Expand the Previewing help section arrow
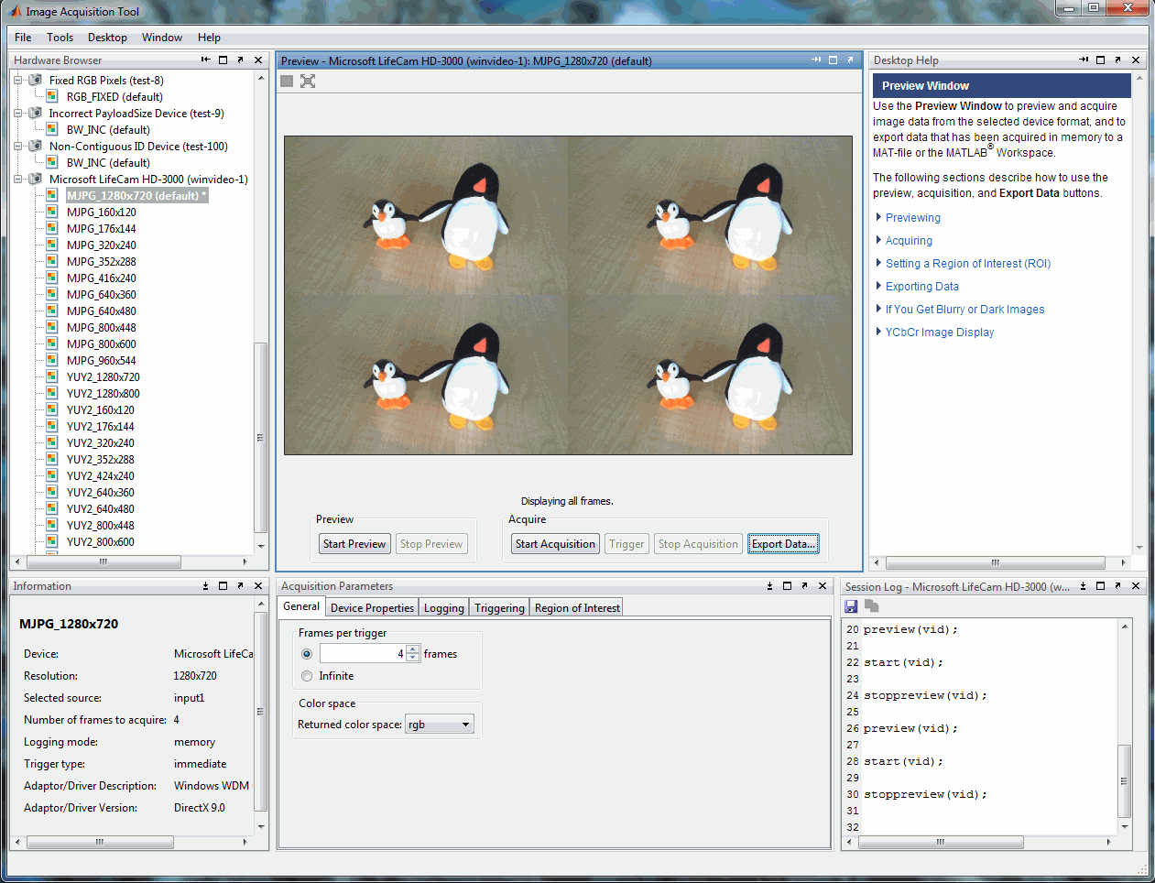The image size is (1155, 883). click(x=878, y=217)
